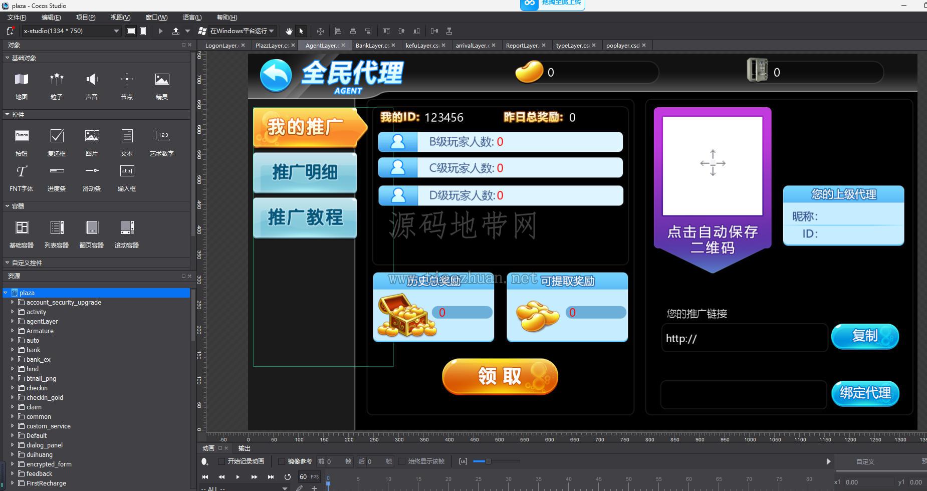Click the timeline playhead marker at frame 0
Screen dimensions: 927x491
pos(328,483)
